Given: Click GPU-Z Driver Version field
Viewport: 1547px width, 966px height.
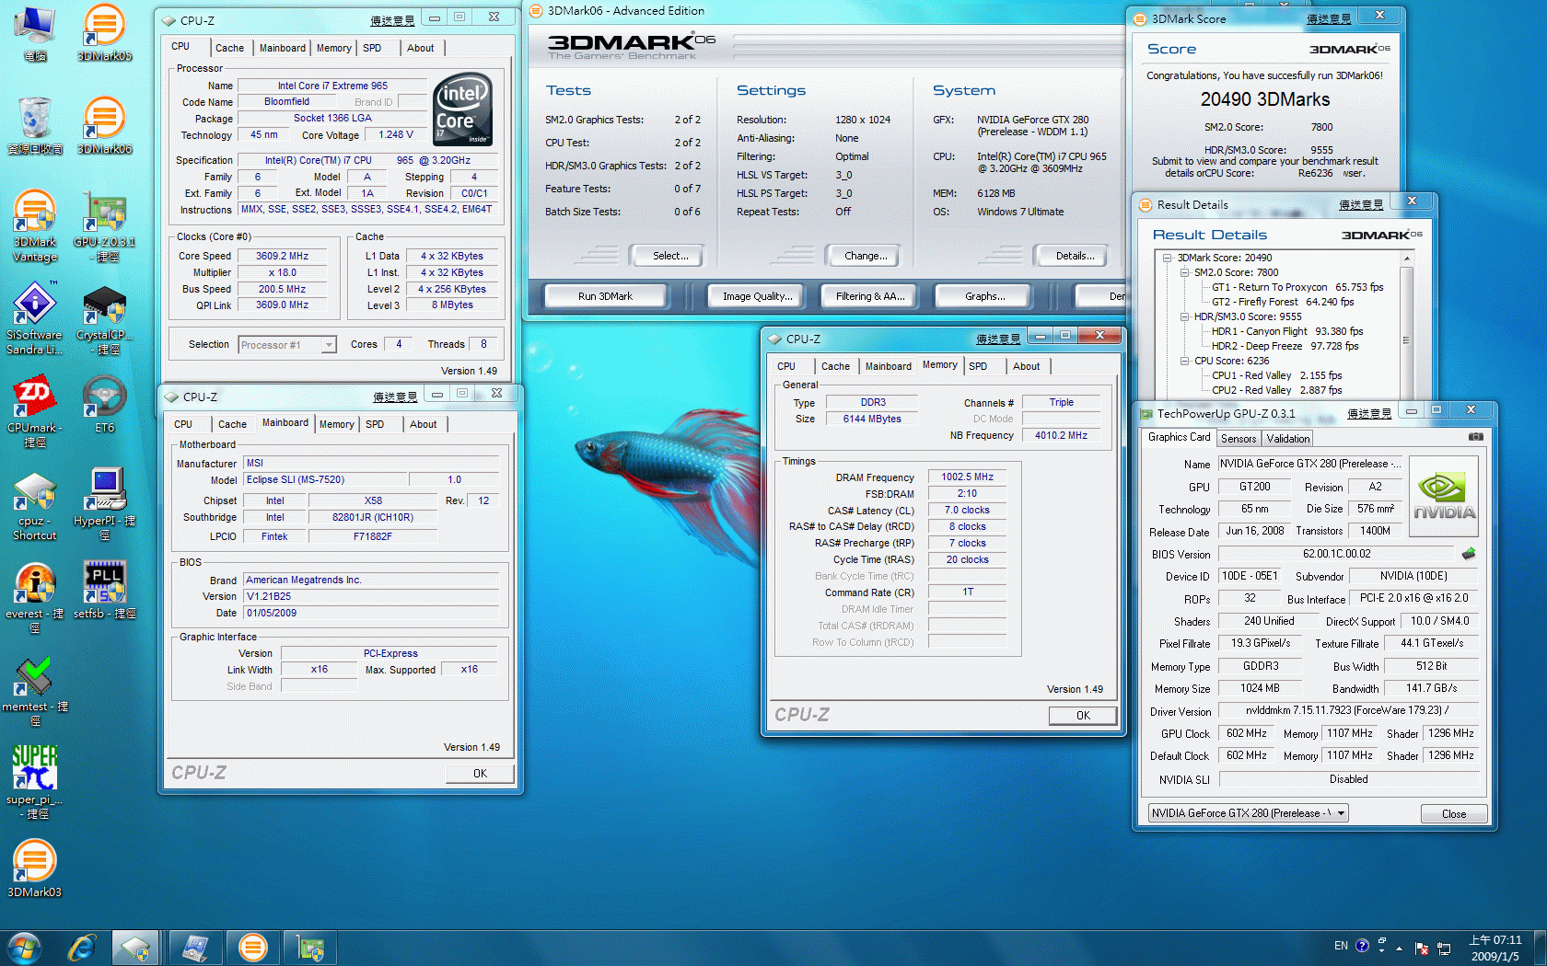Looking at the screenshot, I should (x=1348, y=710).
